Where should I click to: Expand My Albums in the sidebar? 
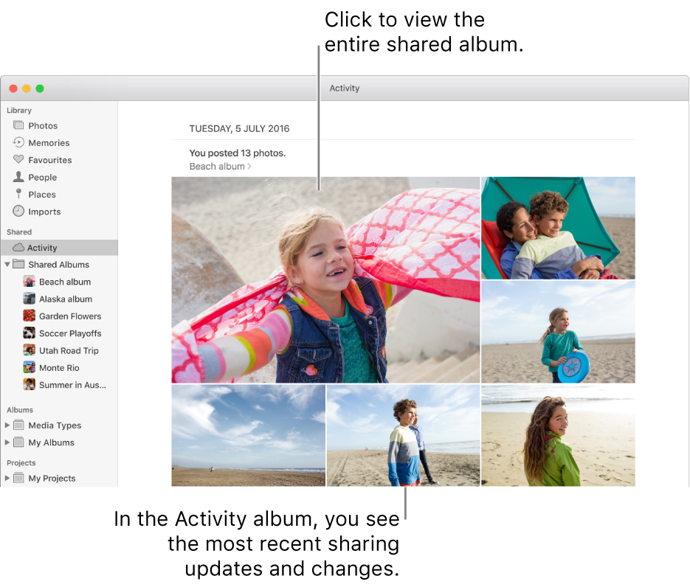(x=8, y=442)
